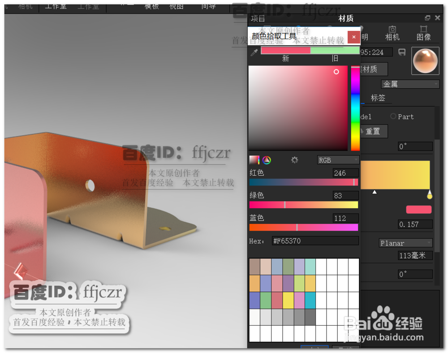Click the 重置 reset button

[374, 131]
